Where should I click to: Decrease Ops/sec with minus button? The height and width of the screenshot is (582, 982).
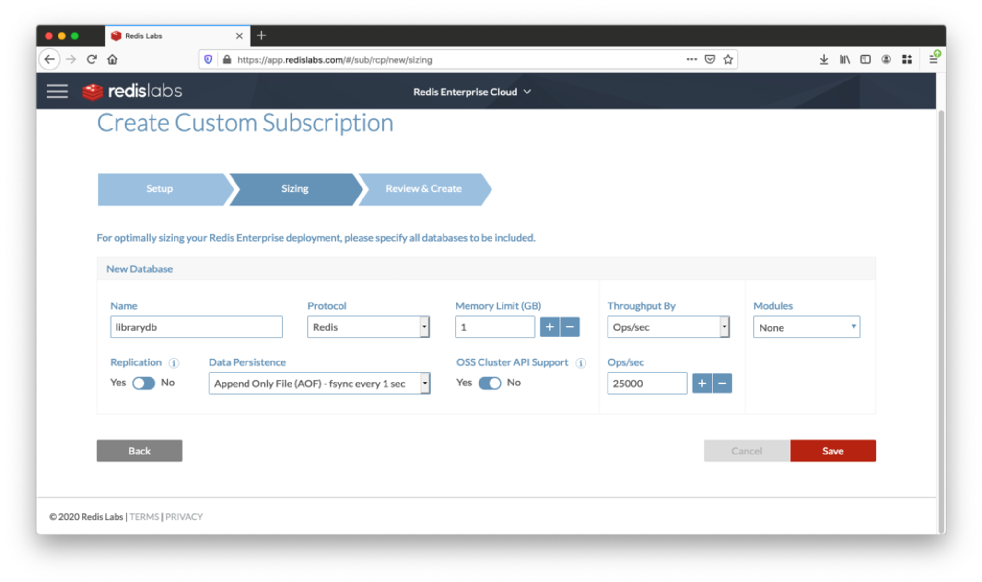click(x=722, y=383)
